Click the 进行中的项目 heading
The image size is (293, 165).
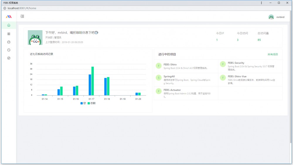pos(167,54)
